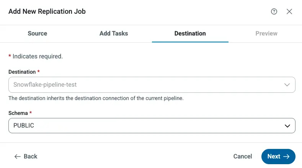The image size is (302, 168).
Task: Open the Schema combo box showing PUBLIC
Action: click(x=145, y=125)
